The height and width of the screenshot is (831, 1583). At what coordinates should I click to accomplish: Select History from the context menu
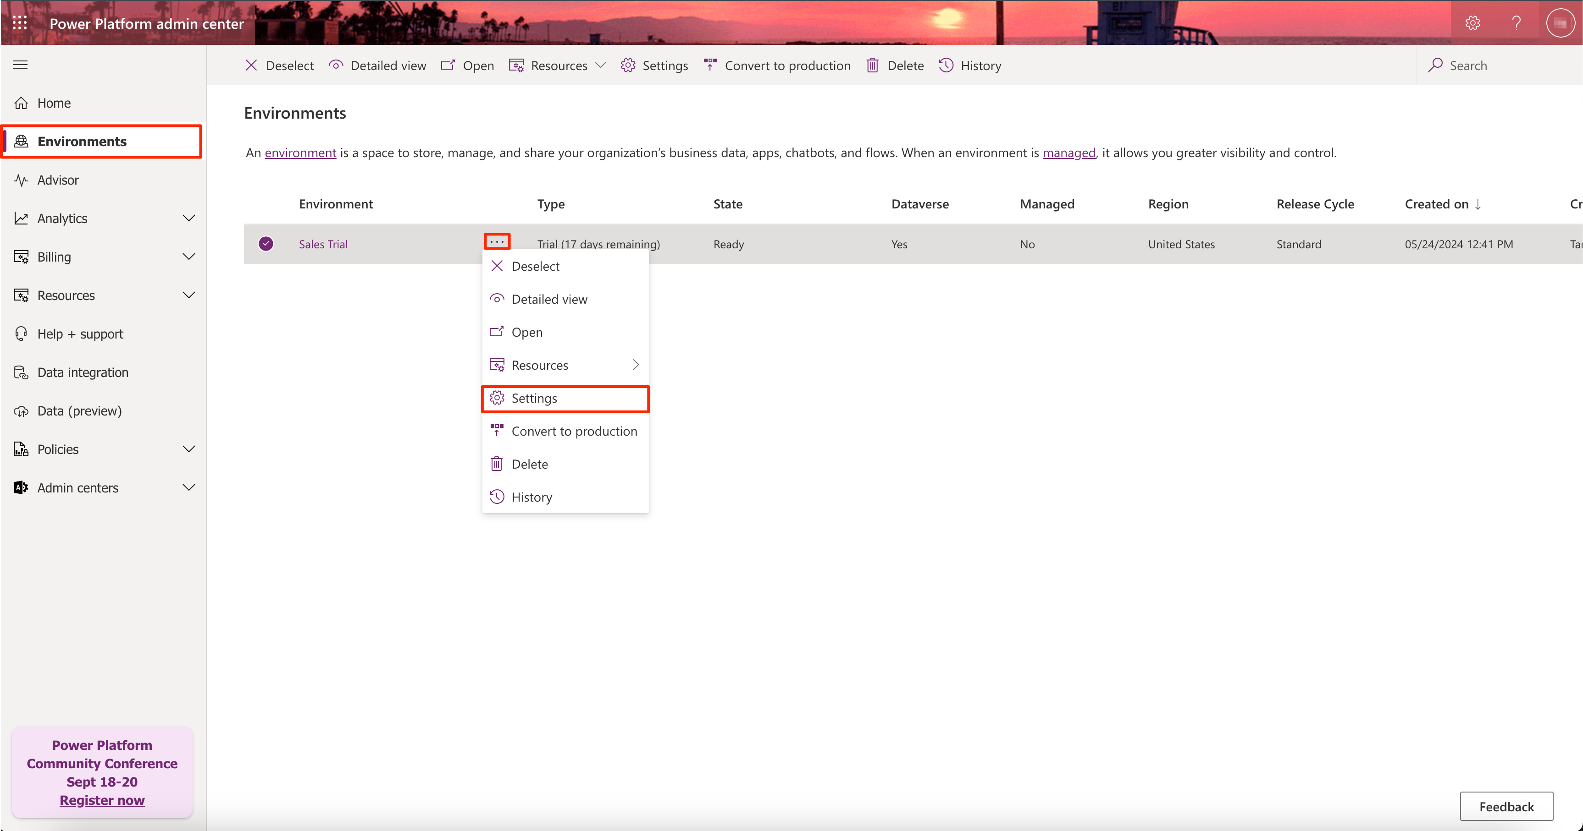pyautogui.click(x=532, y=497)
